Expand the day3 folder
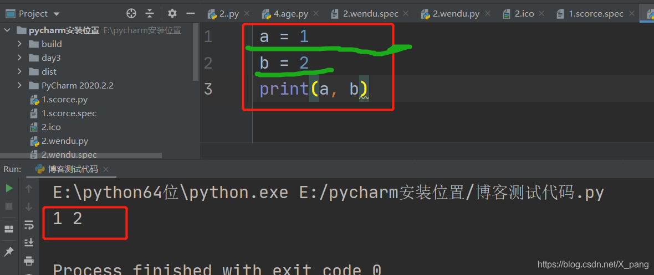The height and width of the screenshot is (275, 654). pos(19,58)
